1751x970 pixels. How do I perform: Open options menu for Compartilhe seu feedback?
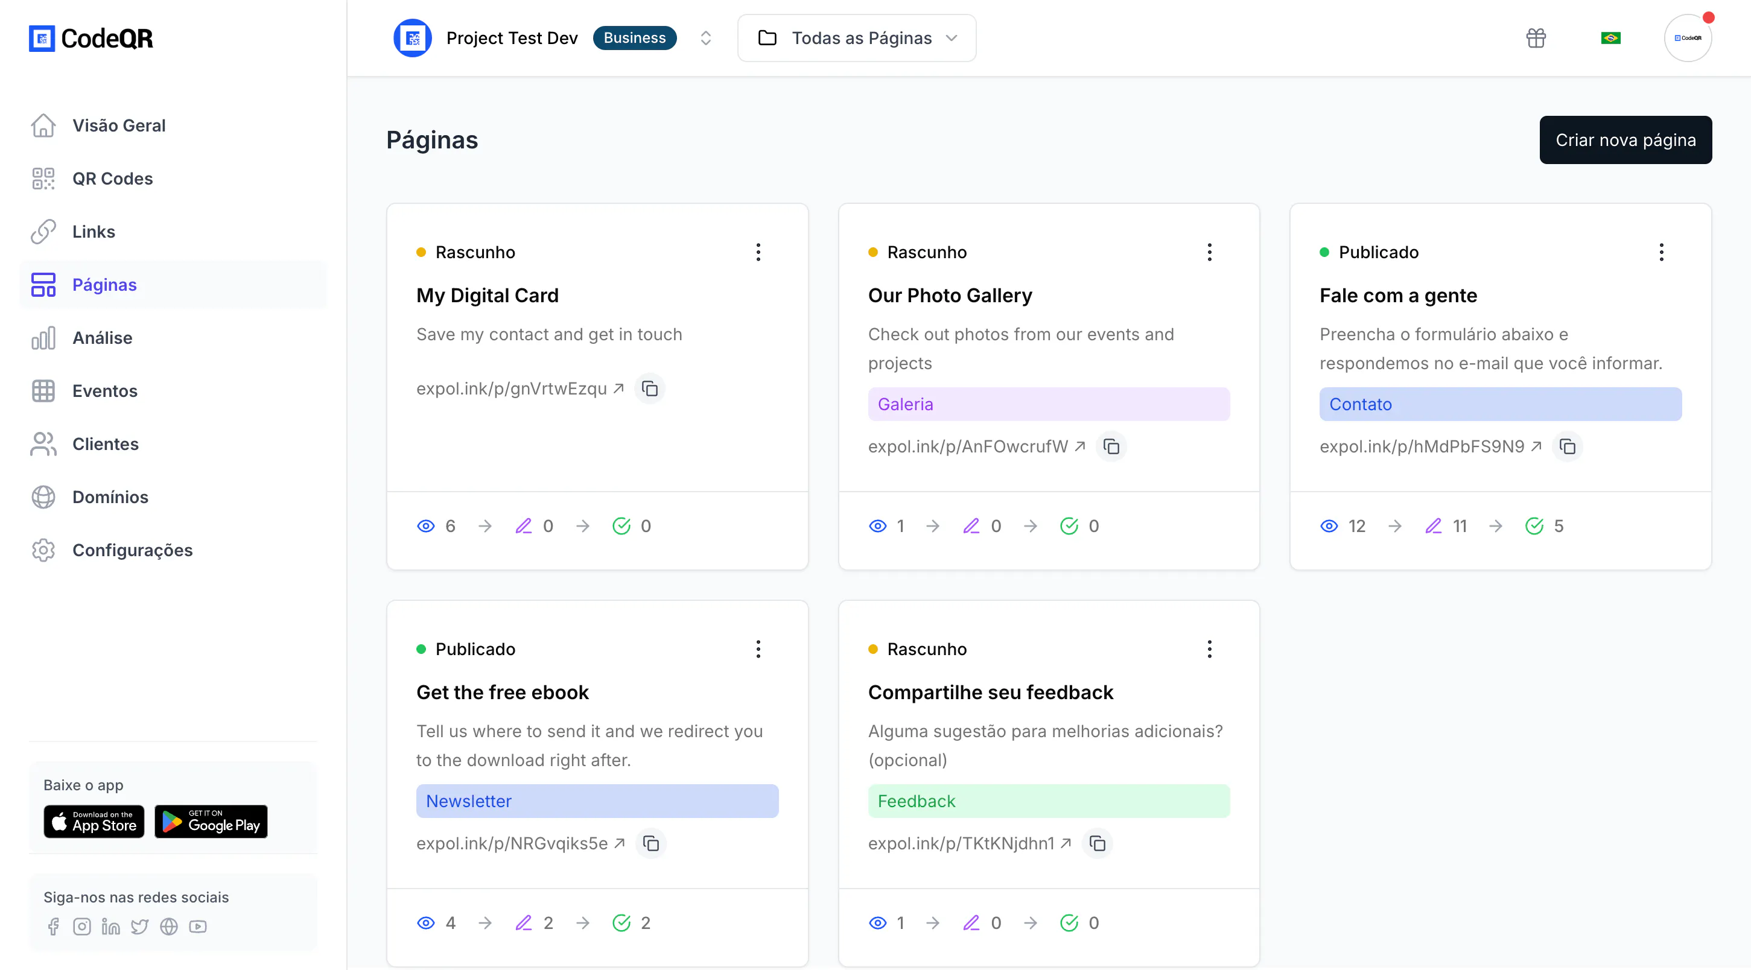1209,649
